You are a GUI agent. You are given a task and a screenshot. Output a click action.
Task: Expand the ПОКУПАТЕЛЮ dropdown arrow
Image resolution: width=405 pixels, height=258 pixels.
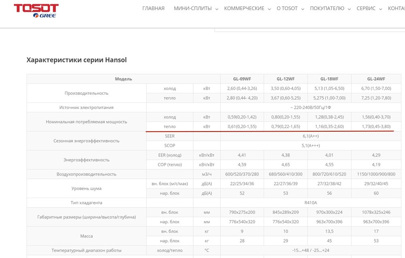pos(349,9)
